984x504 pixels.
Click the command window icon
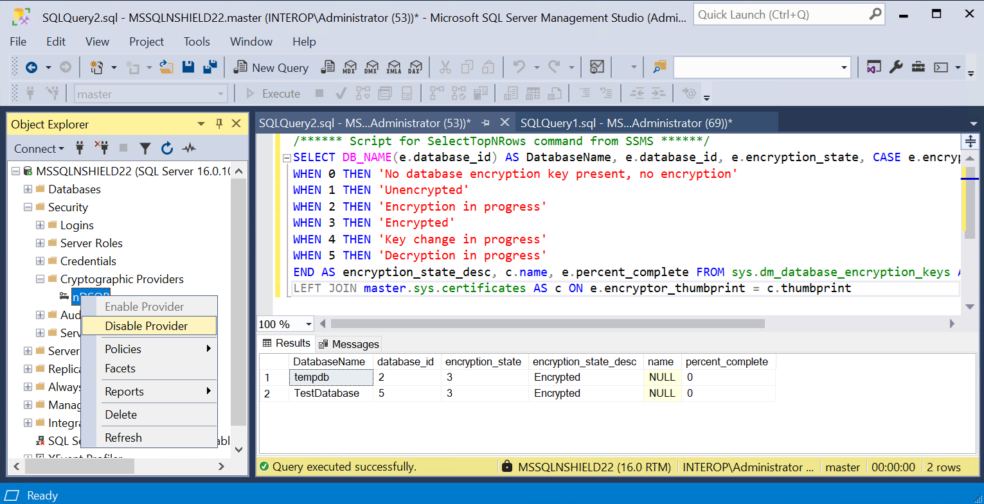tap(941, 67)
